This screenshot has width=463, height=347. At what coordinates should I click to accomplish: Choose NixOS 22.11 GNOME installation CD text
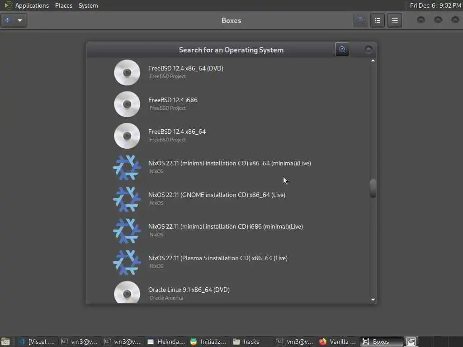217,195
